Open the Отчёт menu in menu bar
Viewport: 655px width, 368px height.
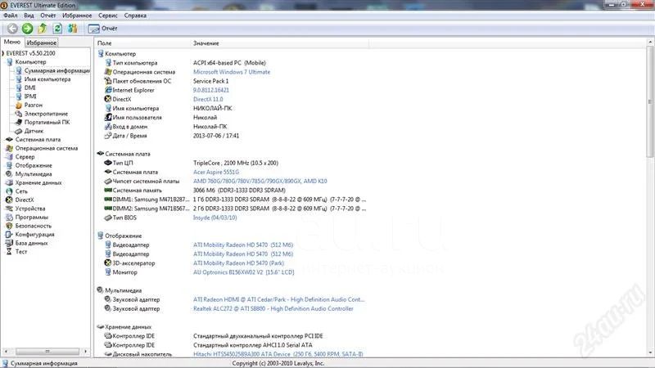(48, 16)
